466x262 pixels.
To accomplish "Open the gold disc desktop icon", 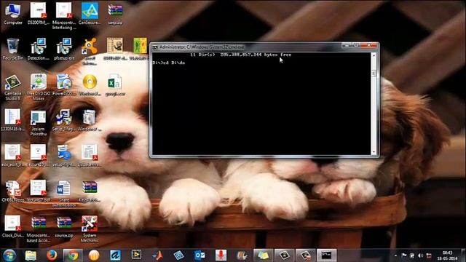I will [90, 84].
